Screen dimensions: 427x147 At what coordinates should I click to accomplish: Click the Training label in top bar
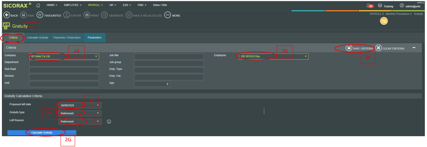(x=388, y=6)
